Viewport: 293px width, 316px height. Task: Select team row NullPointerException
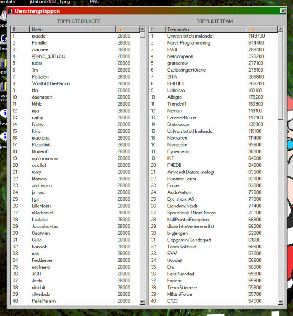213,220
